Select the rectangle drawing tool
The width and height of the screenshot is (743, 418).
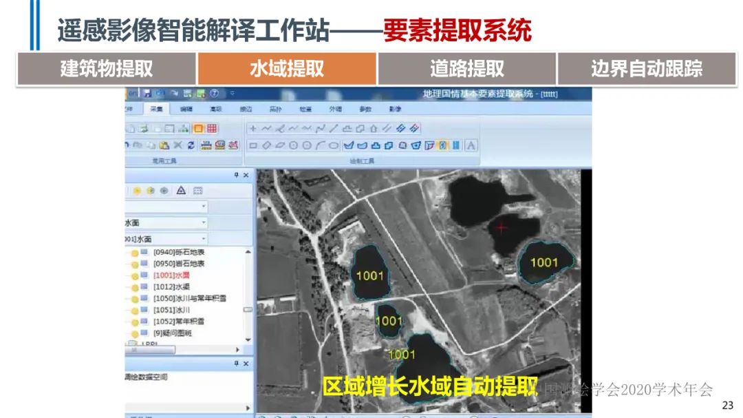click(252, 145)
